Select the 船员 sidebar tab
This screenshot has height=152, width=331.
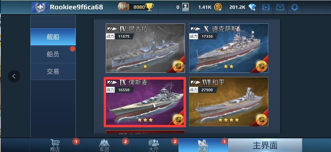[x=53, y=55]
